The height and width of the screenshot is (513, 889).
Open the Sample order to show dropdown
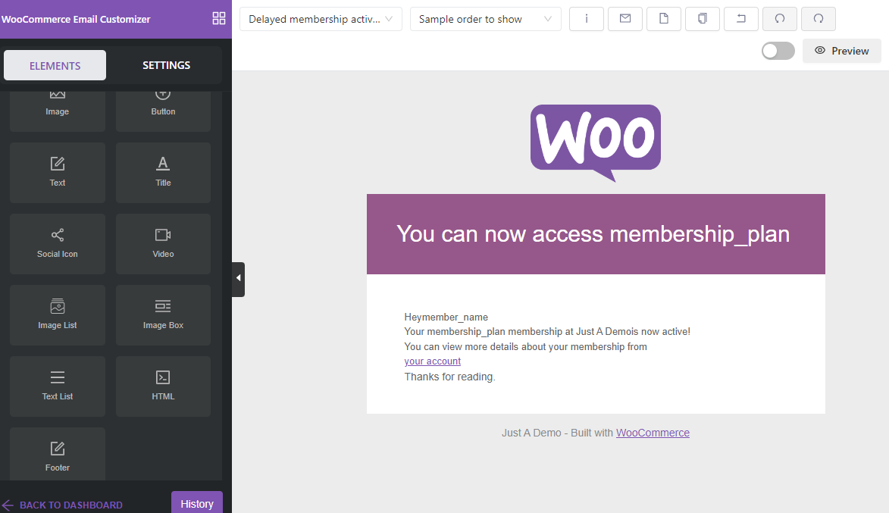tap(485, 19)
